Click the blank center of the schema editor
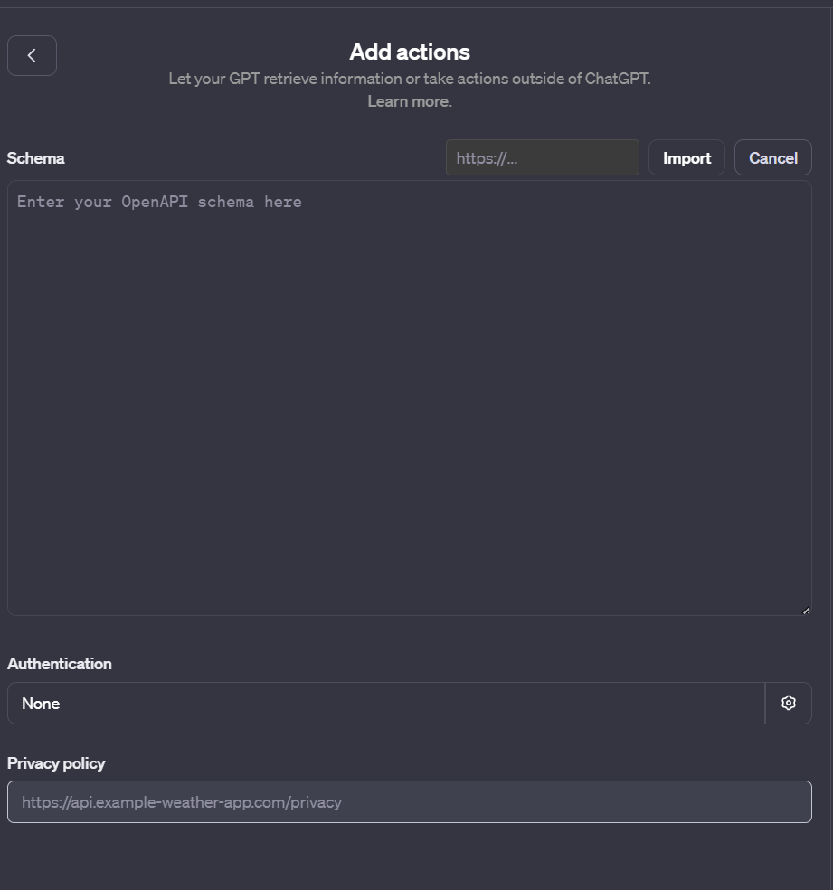 click(x=409, y=407)
